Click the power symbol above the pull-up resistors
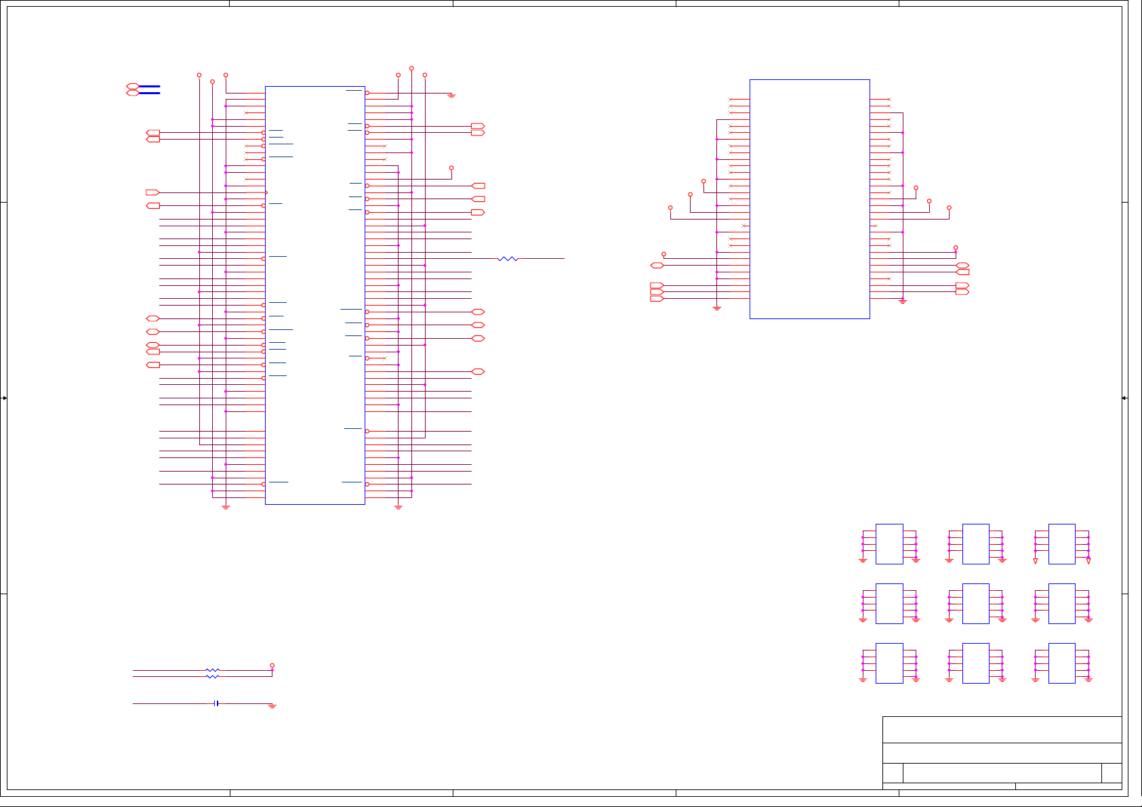 (272, 665)
